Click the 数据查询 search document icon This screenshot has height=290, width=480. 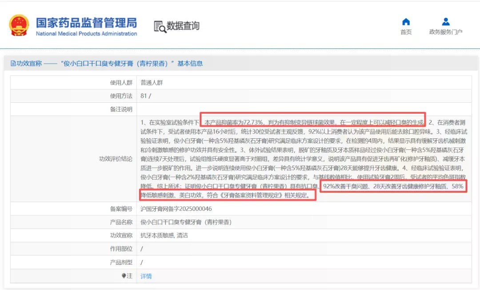(x=160, y=27)
